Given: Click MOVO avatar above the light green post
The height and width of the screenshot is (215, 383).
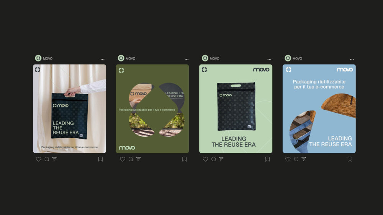Looking at the screenshot, I should (205, 58).
